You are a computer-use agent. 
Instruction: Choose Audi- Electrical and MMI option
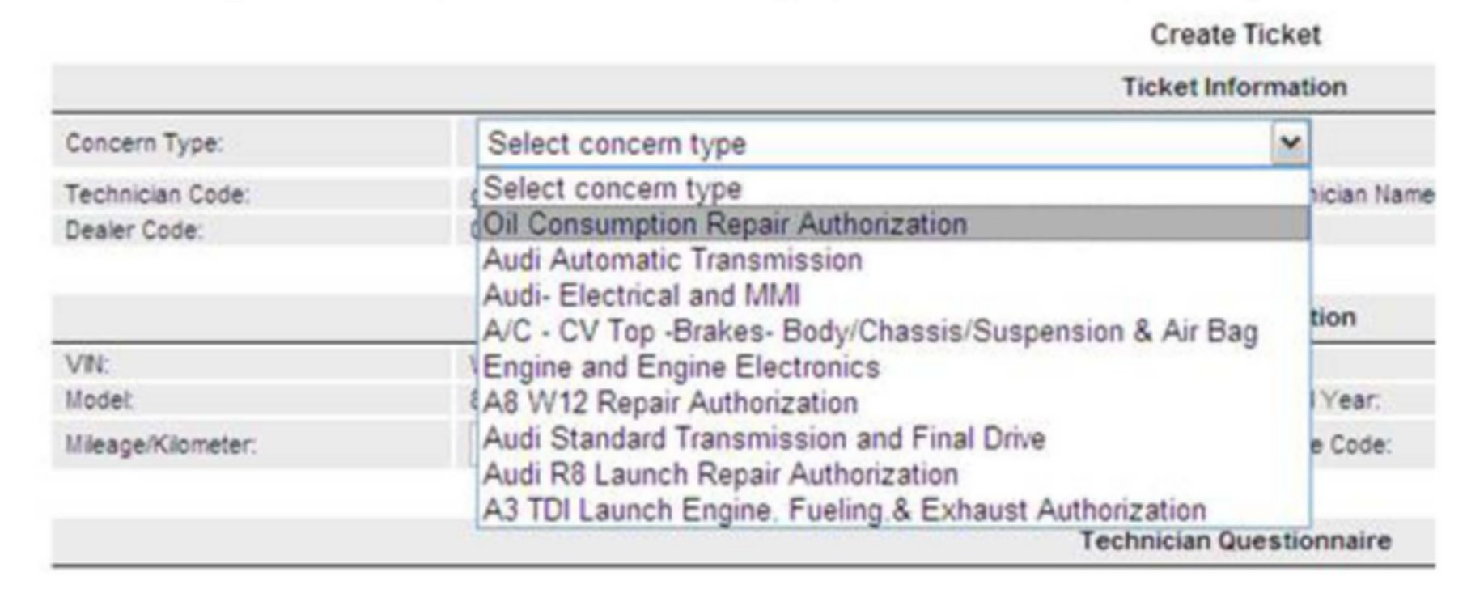click(641, 296)
